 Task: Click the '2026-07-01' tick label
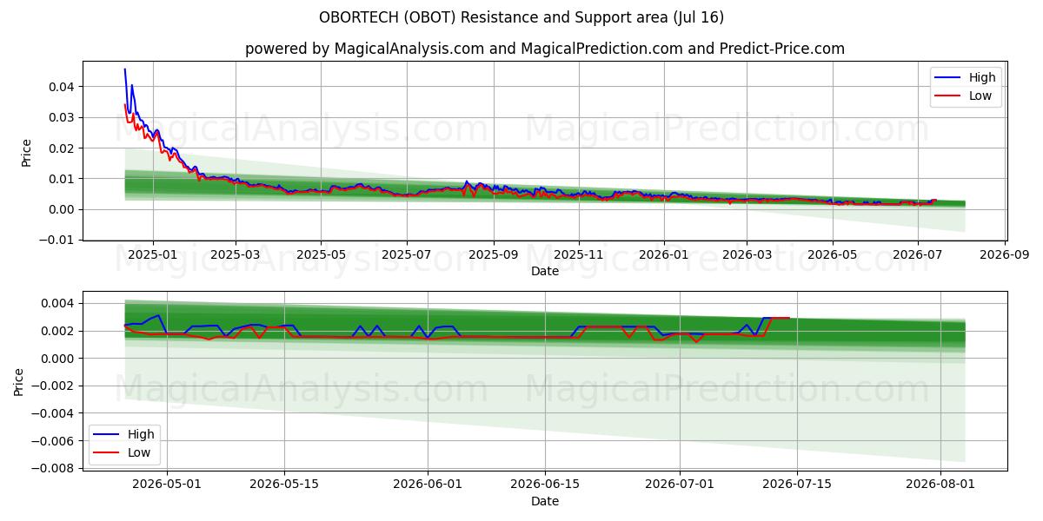coord(681,484)
